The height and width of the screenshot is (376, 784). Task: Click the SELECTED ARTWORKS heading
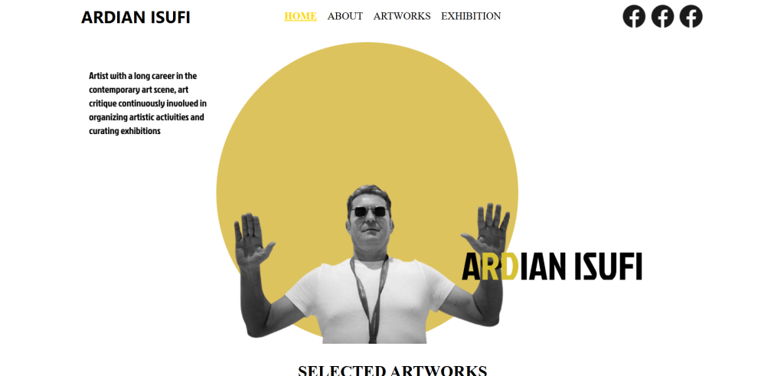pyautogui.click(x=393, y=371)
